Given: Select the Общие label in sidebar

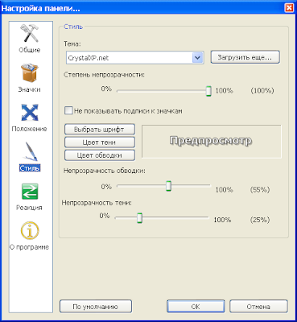Looking at the screenshot, I should point(30,50).
